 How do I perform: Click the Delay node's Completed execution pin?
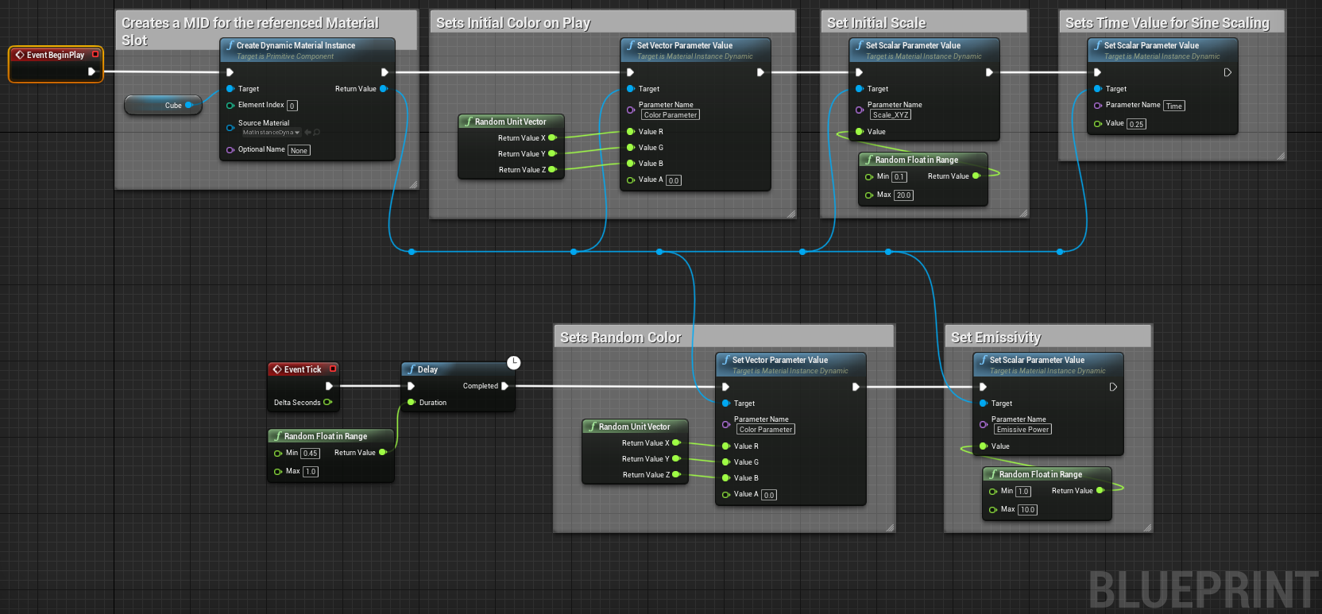tap(504, 386)
